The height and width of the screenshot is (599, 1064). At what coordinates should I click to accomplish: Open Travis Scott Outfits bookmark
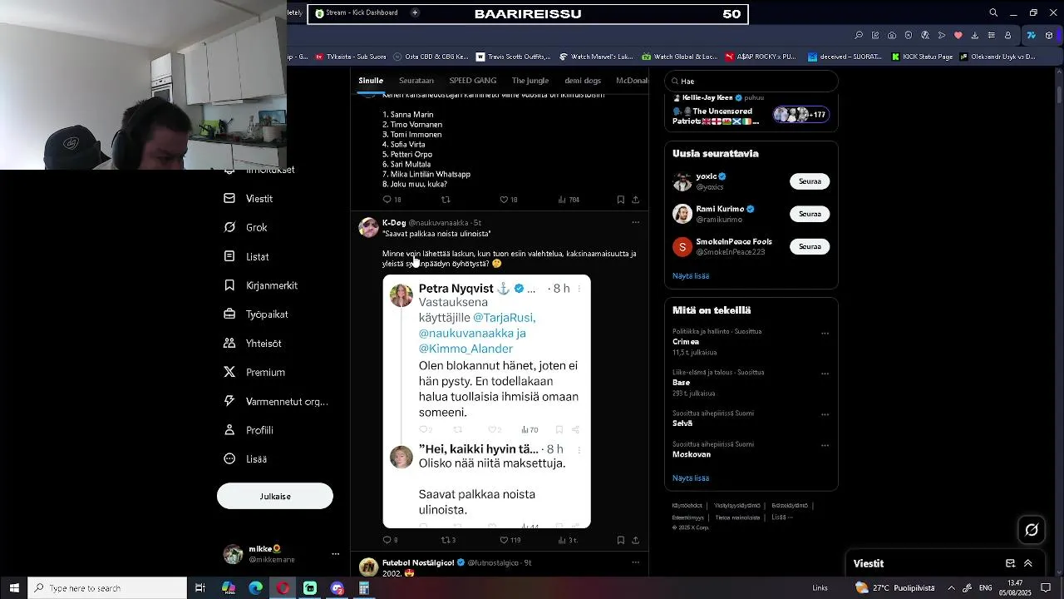[x=513, y=57]
